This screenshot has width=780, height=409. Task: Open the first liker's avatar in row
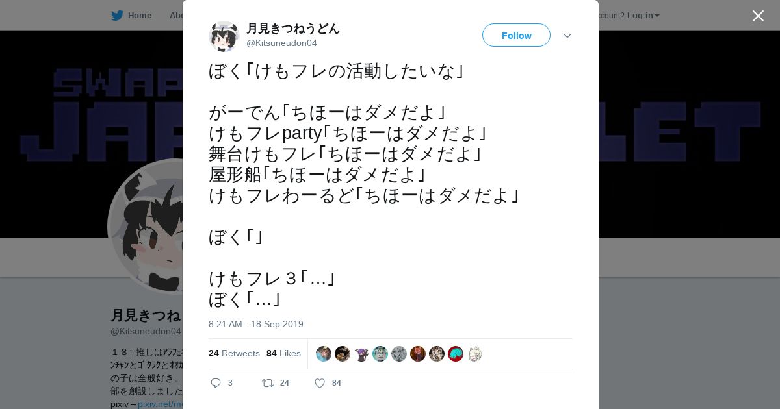(324, 354)
